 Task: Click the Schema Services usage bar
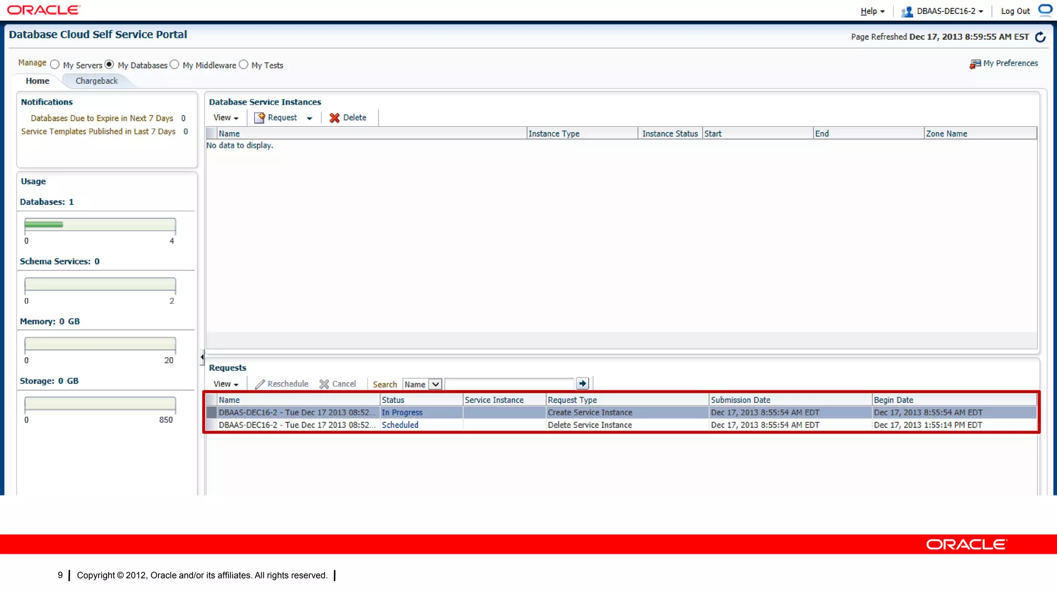(100, 284)
